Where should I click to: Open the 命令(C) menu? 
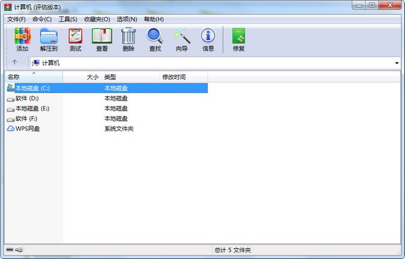click(42, 20)
